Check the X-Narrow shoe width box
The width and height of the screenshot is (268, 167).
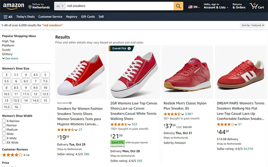coord(4,121)
